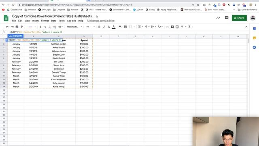Open the font size dropdown
This screenshot has height=146, width=259.
click(90, 27)
